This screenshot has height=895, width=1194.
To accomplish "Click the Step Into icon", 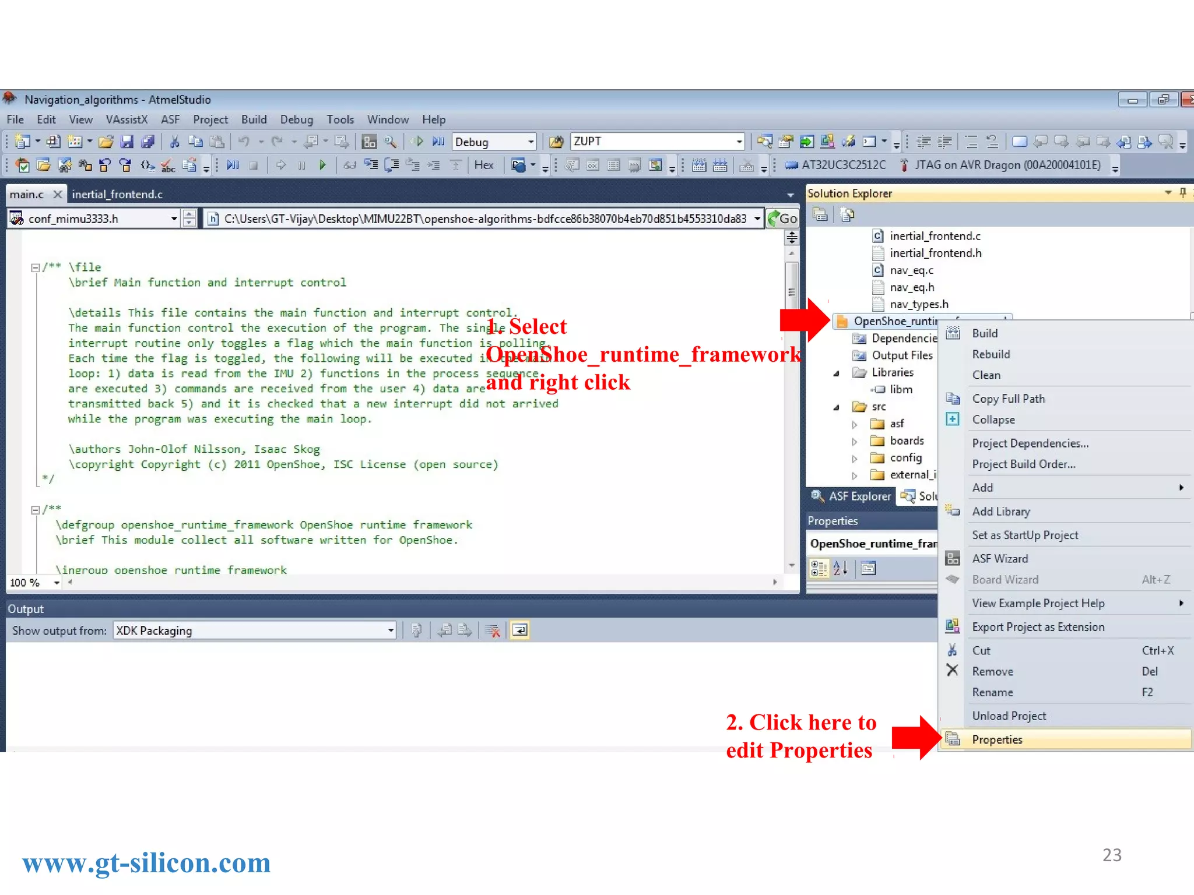I will point(371,165).
